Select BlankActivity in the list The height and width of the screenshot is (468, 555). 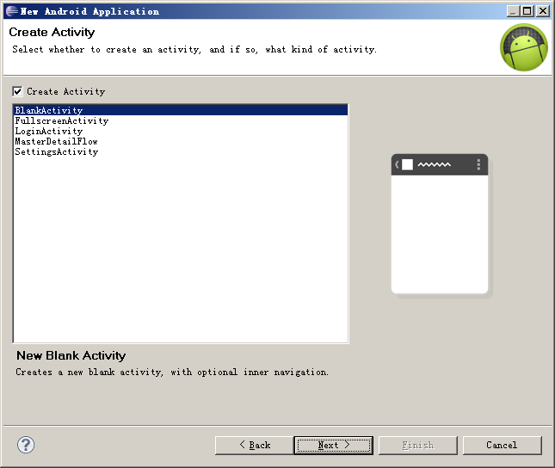(181, 110)
